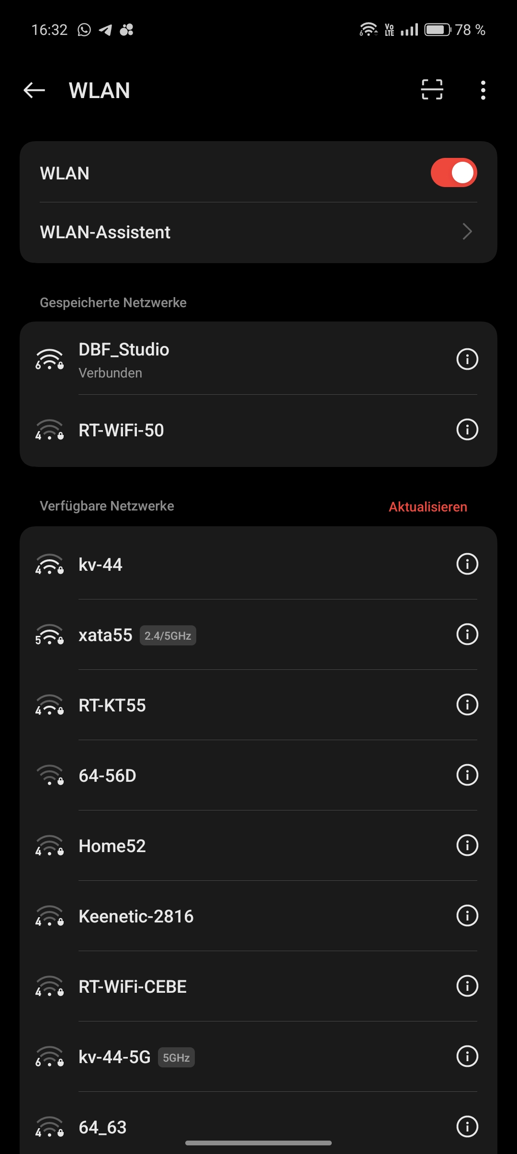The height and width of the screenshot is (1154, 517).
Task: Open info icon for xata55
Action: pos(467,634)
